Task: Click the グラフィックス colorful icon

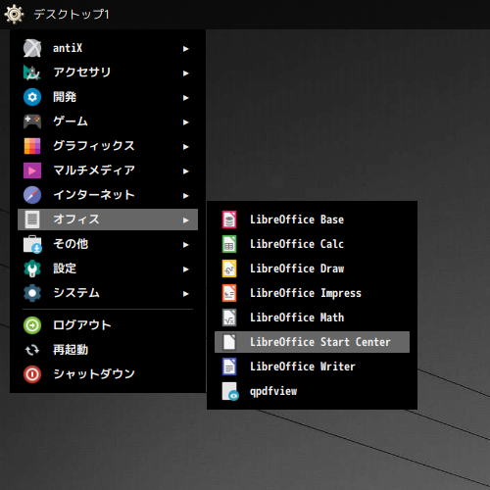Action: pyautogui.click(x=32, y=146)
